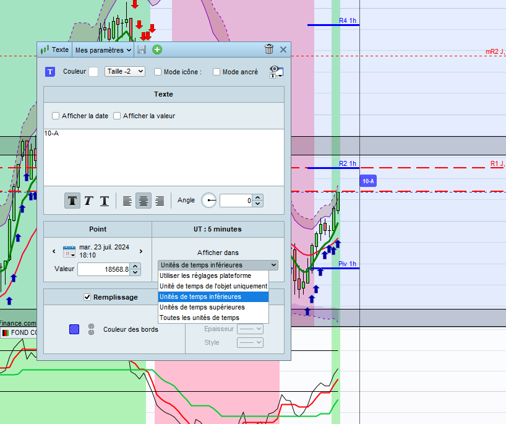Image resolution: width=506 pixels, height=424 pixels.
Task: Click the R2 1h level label
Action: pyautogui.click(x=348, y=164)
